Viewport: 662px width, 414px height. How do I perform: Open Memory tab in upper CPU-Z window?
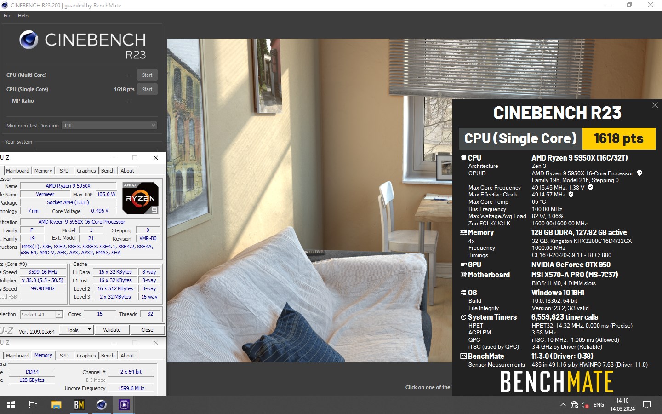click(43, 171)
